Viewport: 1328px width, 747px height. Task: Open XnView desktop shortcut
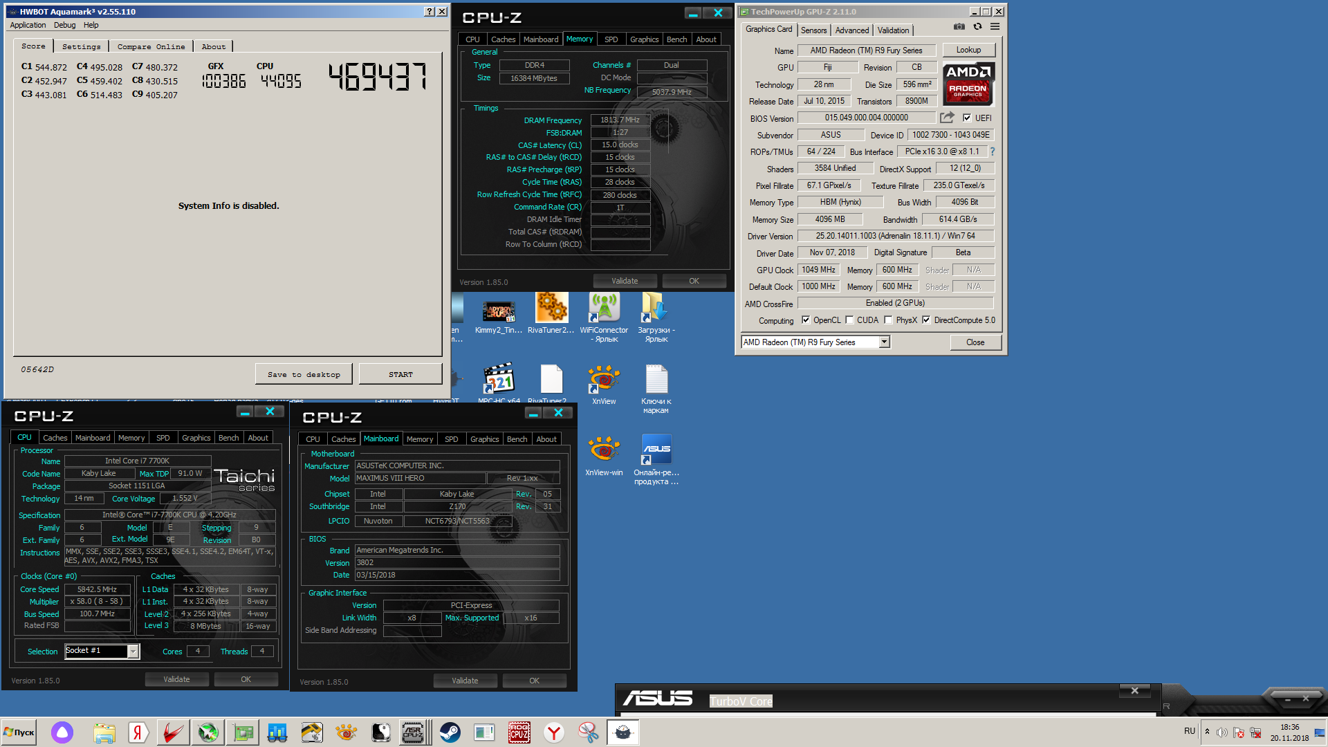coord(604,384)
